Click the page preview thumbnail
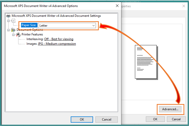 pos(146,62)
